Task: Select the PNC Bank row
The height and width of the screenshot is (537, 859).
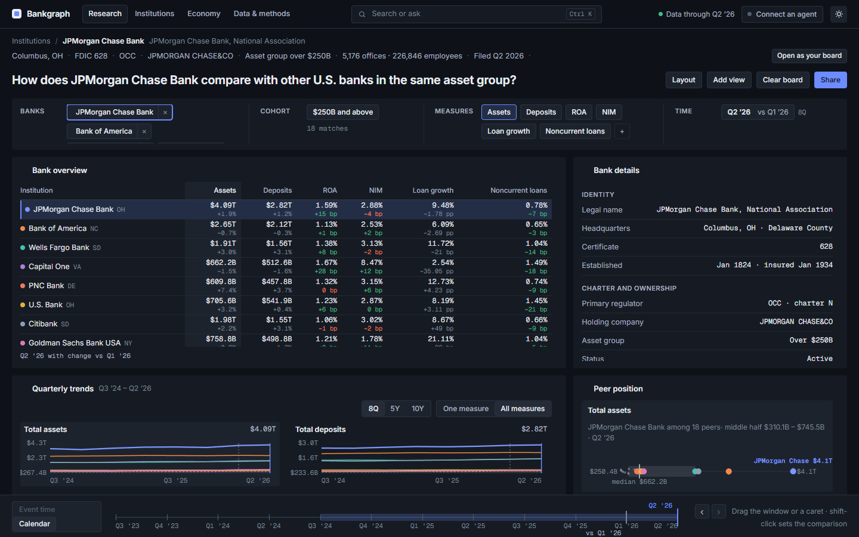Action: (x=286, y=286)
